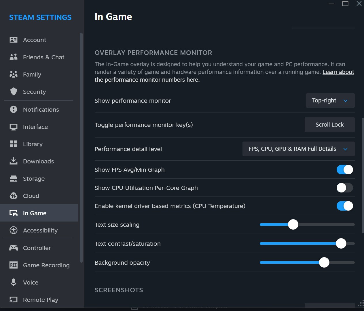Click the Game Recording REC icon
The height and width of the screenshot is (311, 364).
14,265
